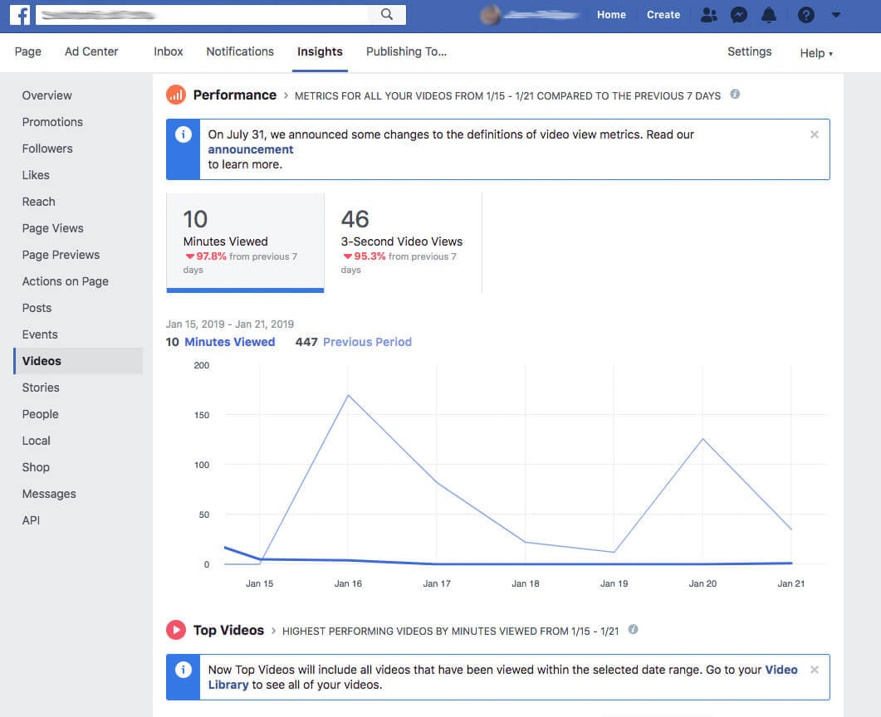Image resolution: width=881 pixels, height=717 pixels.
Task: Open the Publishing Tools tab
Action: pos(406,51)
